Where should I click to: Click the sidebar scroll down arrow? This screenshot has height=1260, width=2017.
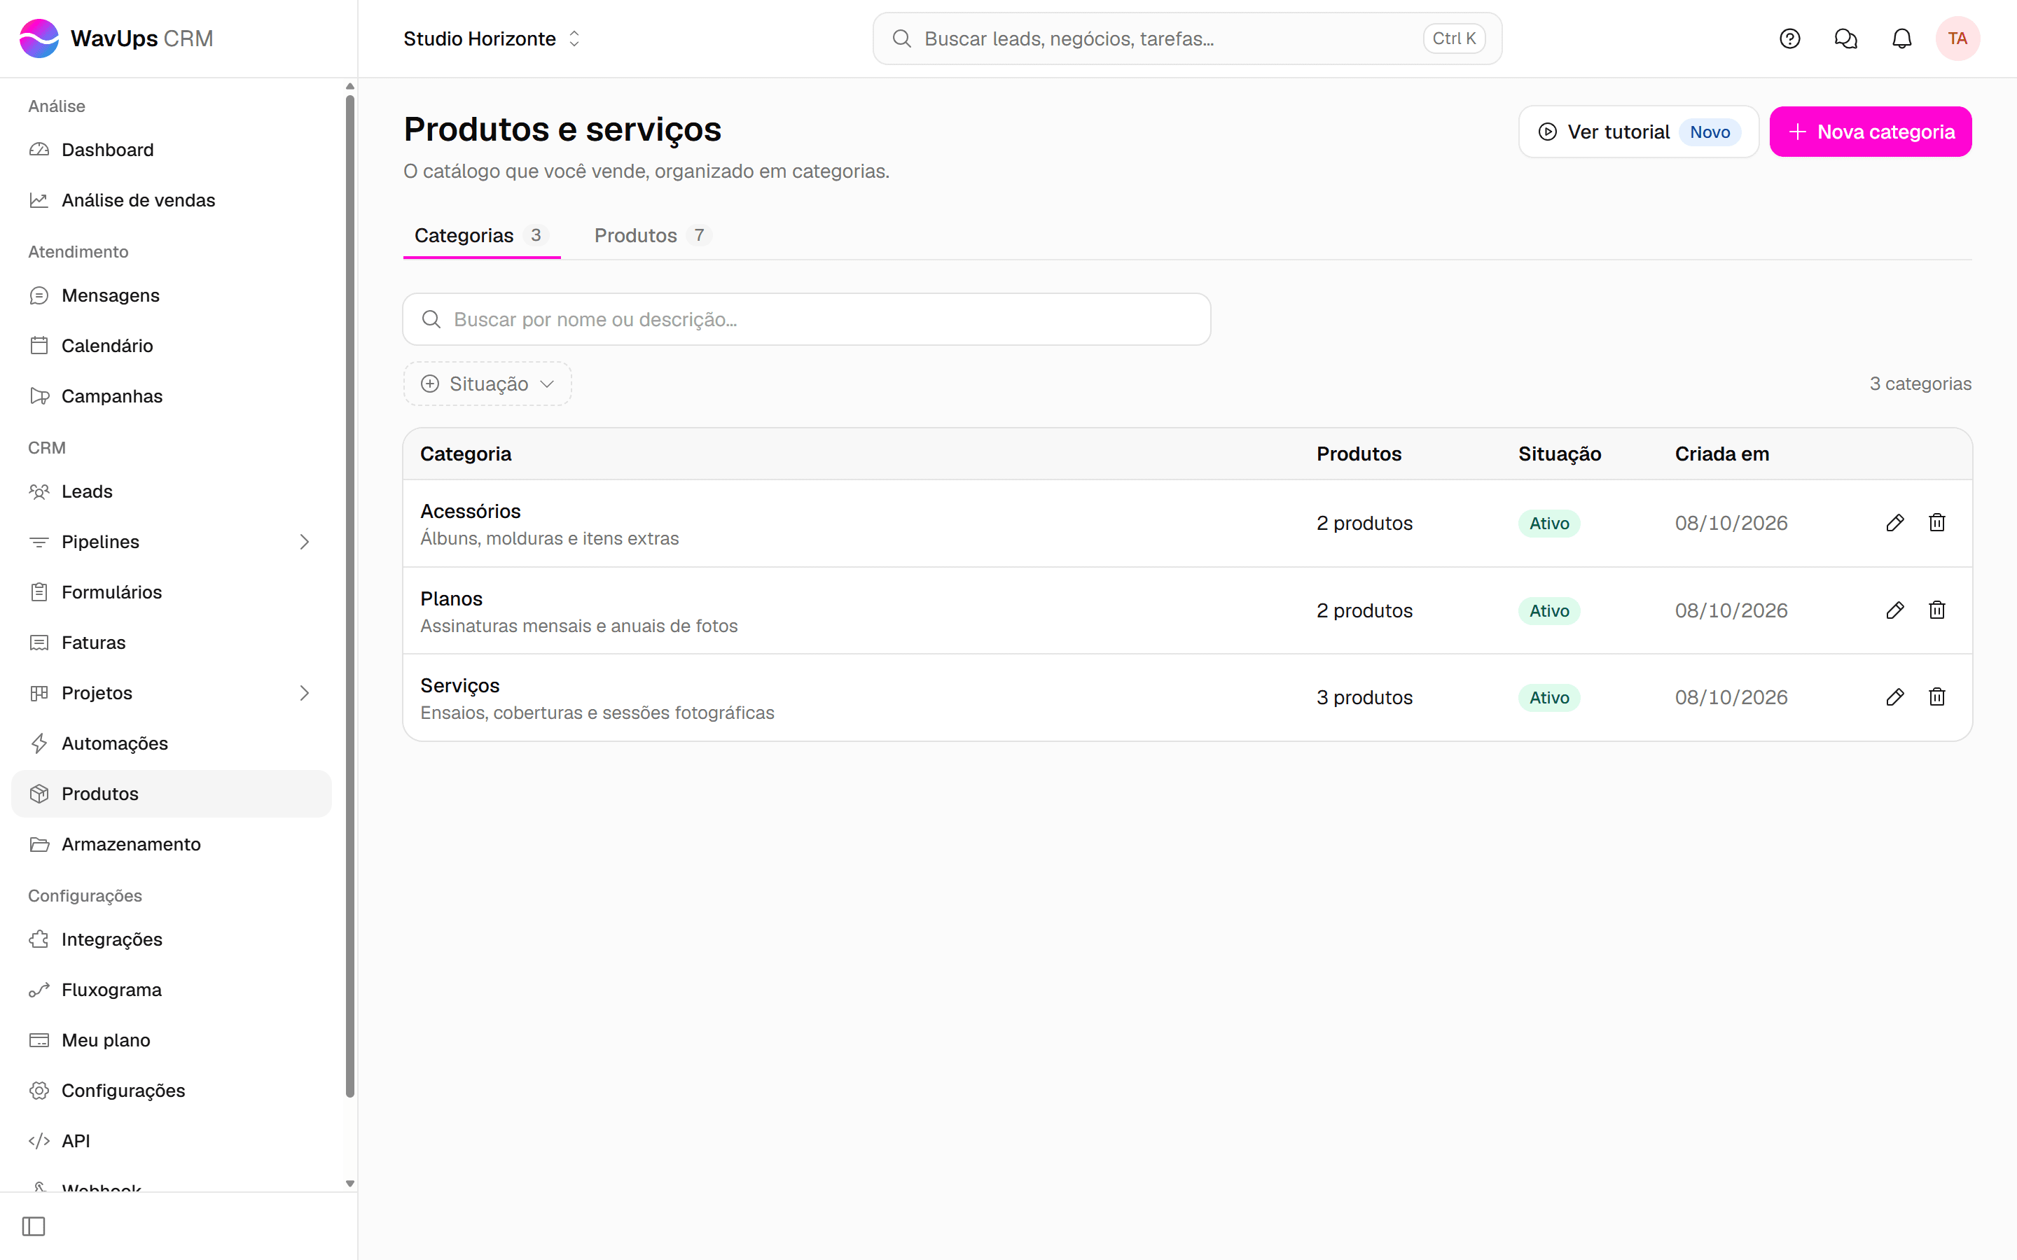350,1183
